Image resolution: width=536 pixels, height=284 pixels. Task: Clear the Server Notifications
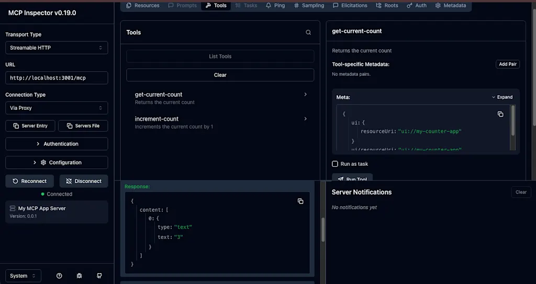[x=521, y=192]
